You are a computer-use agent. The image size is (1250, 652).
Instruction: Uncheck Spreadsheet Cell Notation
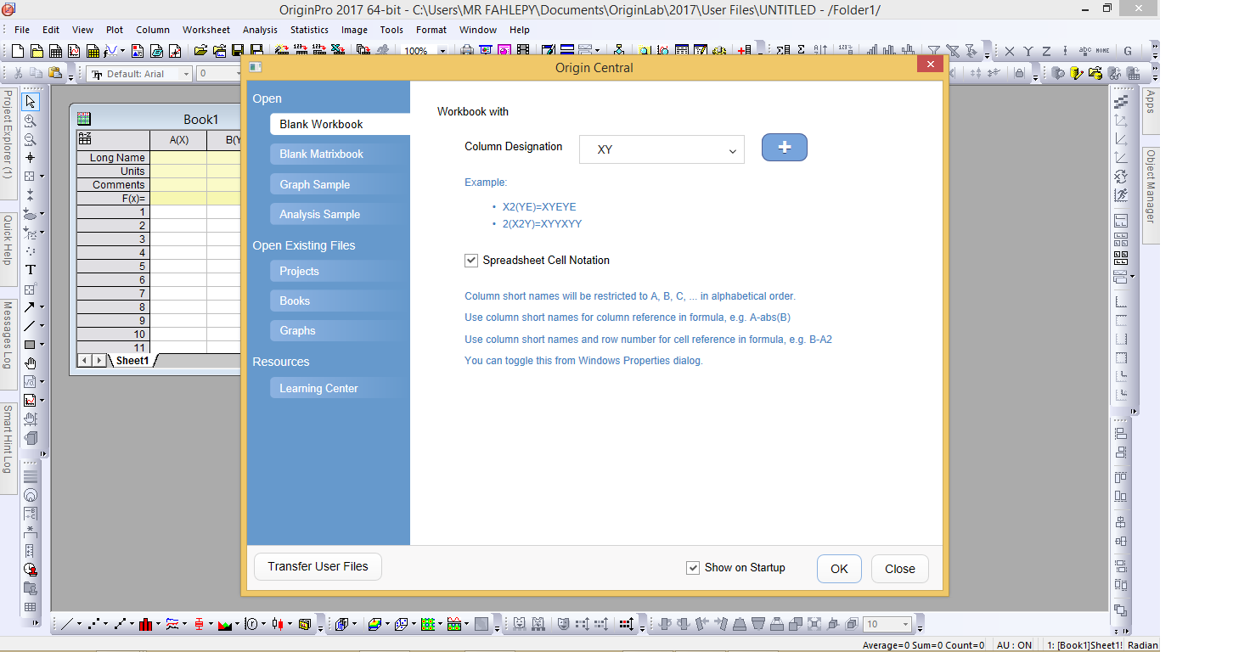click(471, 261)
